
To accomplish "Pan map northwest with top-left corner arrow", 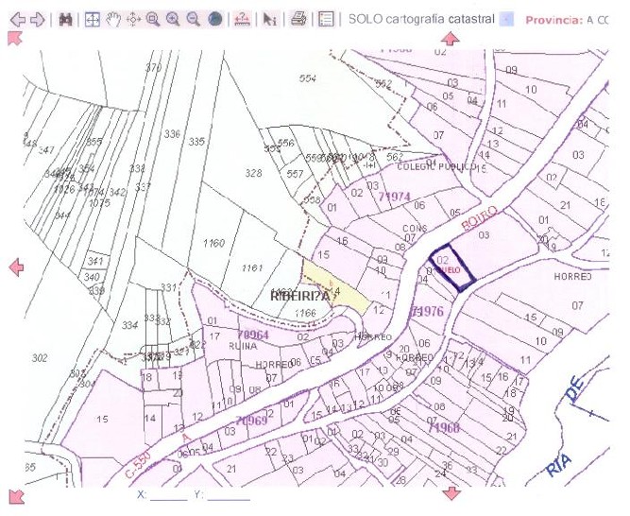I will [x=14, y=38].
